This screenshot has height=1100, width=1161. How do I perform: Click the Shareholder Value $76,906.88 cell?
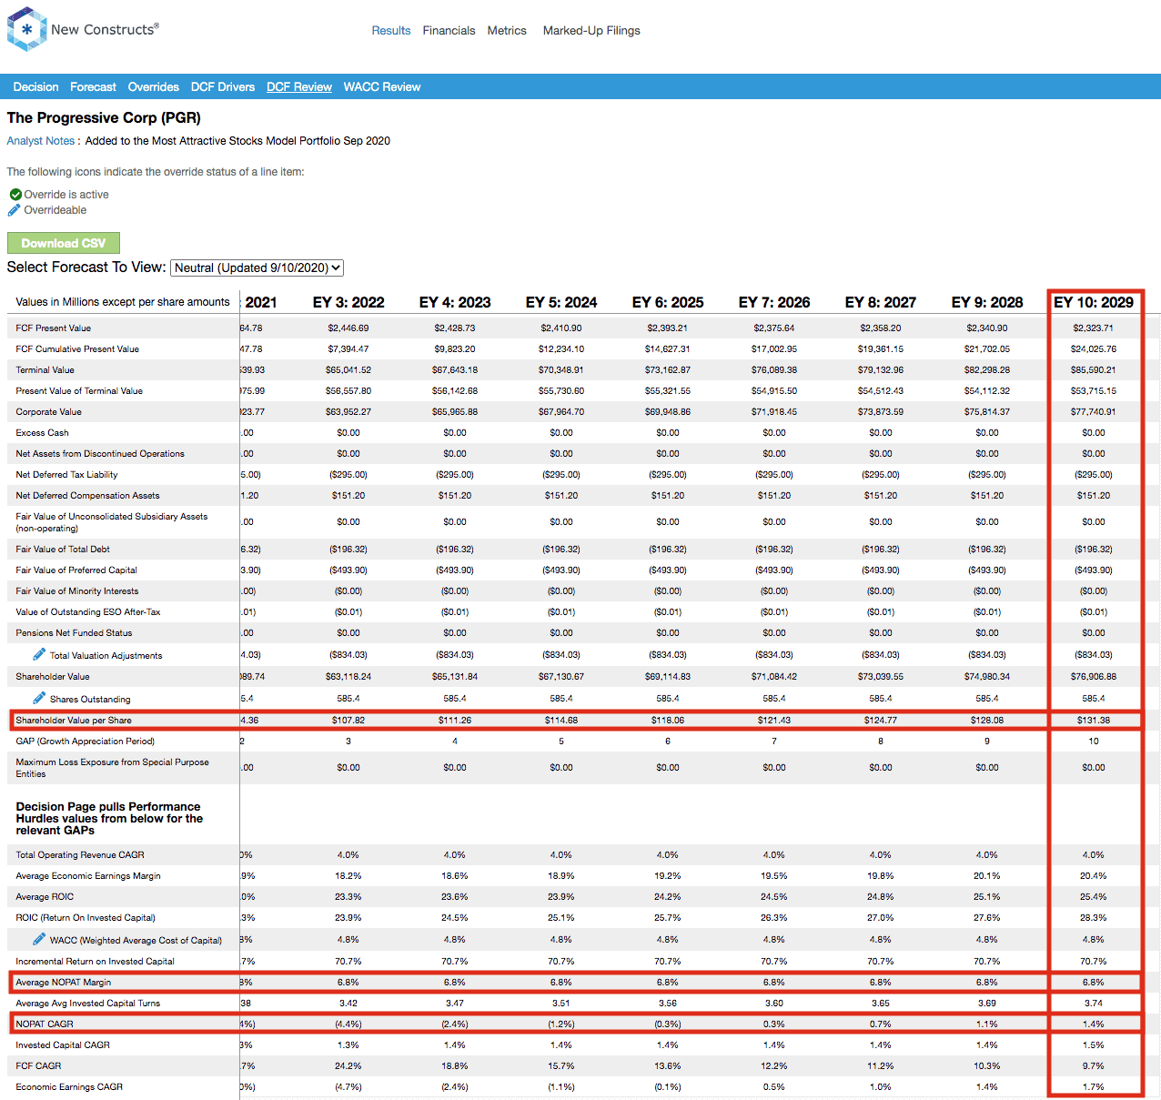coord(1094,676)
